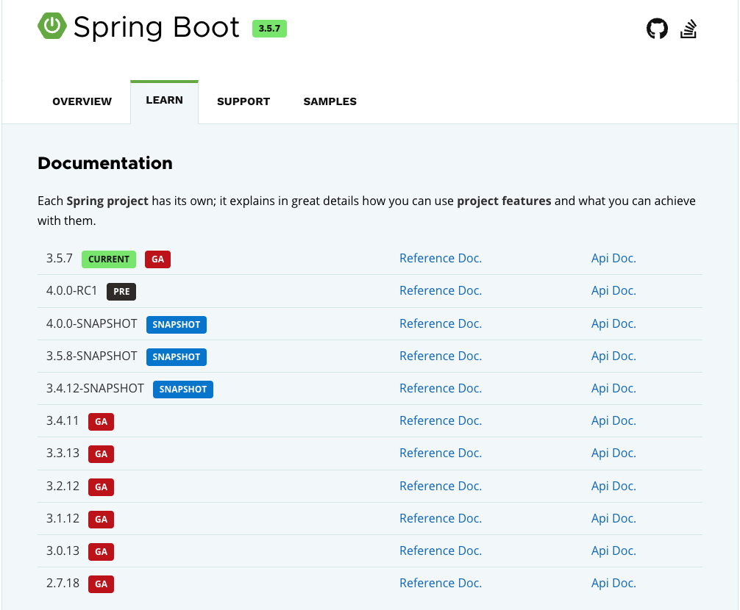Open Api Doc. for version 3.4.11
Image resolution: width=740 pixels, height=610 pixels.
613,420
